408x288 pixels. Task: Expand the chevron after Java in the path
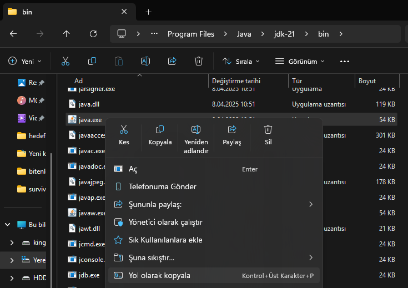tap(263, 34)
